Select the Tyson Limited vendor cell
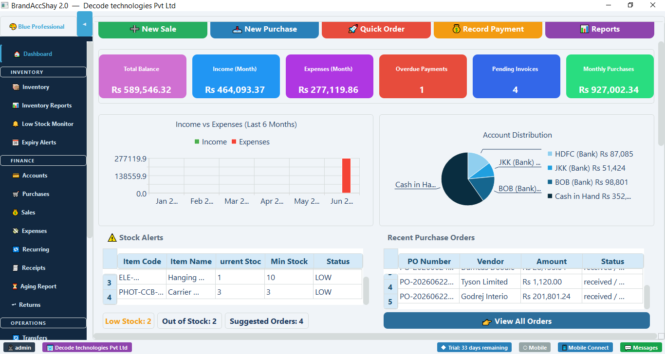The width and height of the screenshot is (665, 354). (x=490, y=282)
